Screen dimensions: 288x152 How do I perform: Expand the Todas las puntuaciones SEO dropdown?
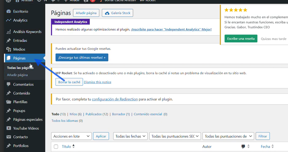point(175,136)
